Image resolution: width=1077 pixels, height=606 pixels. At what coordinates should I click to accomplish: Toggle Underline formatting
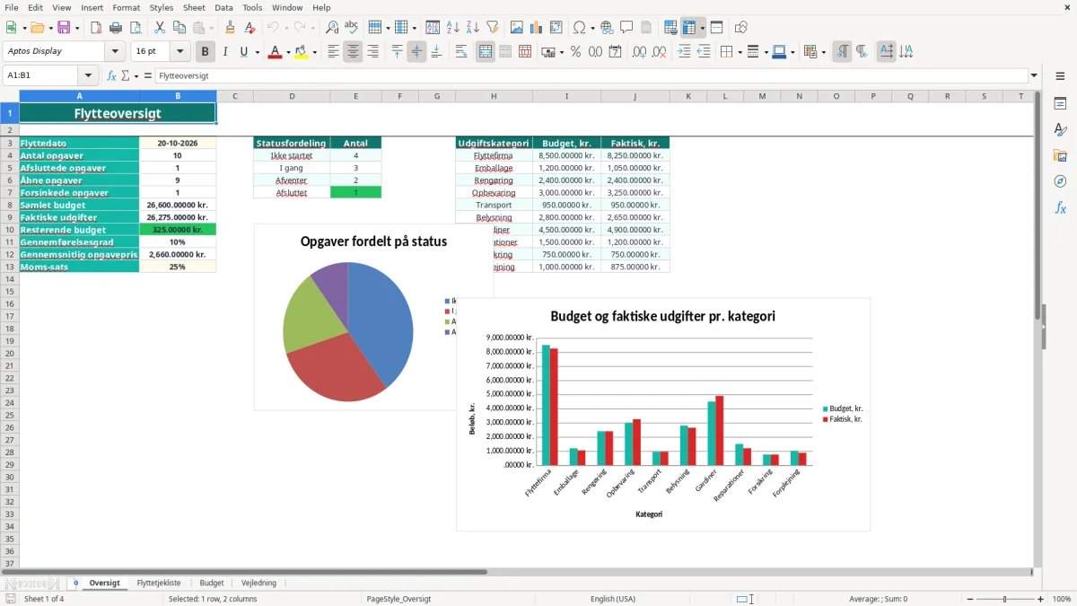click(244, 52)
